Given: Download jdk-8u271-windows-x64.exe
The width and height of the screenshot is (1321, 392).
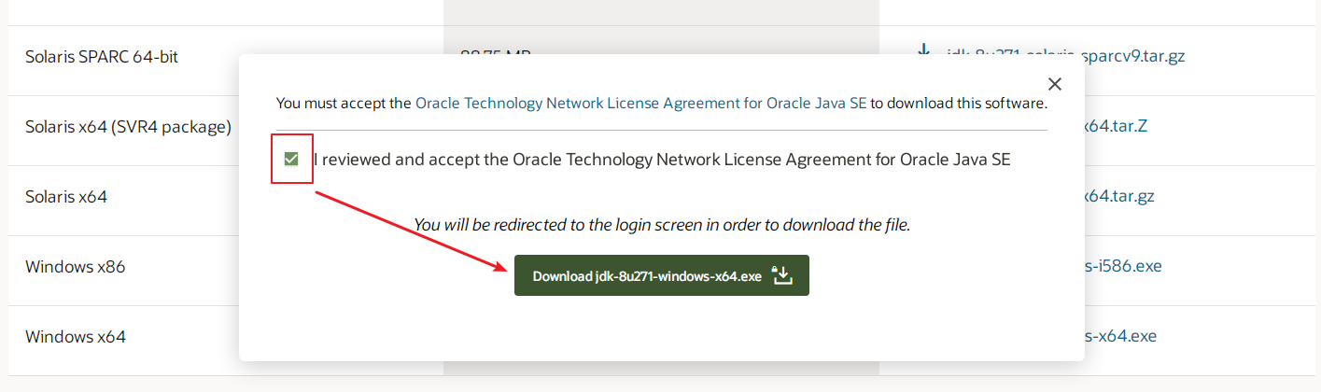Looking at the screenshot, I should pyautogui.click(x=662, y=275).
